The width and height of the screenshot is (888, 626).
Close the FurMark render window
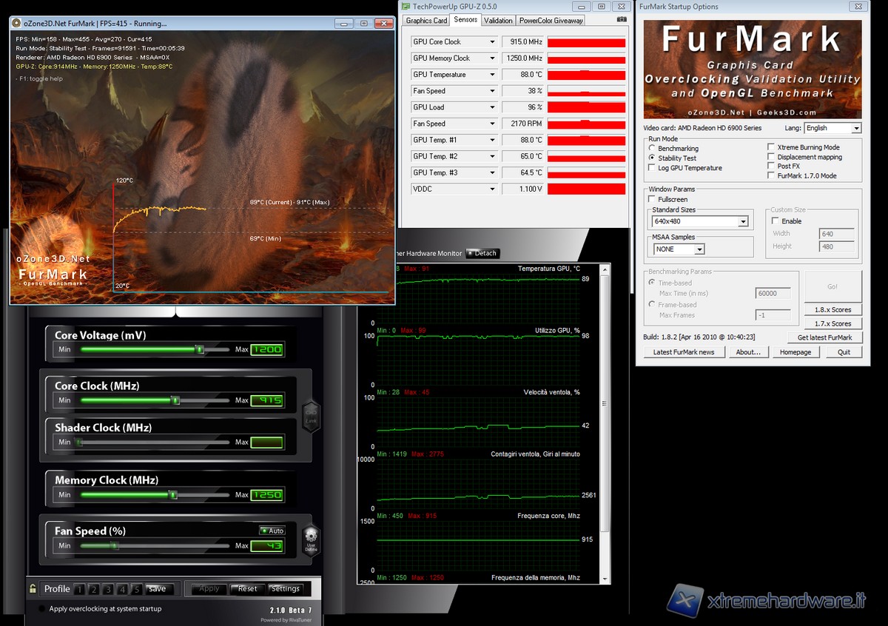[x=383, y=24]
